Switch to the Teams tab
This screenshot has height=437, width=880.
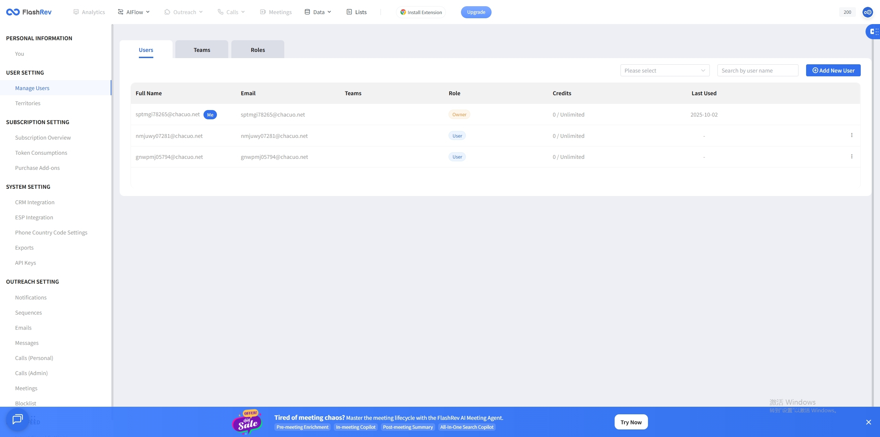click(202, 50)
